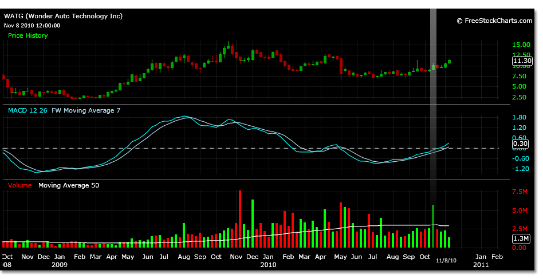543x279 pixels.
Task: Click the red Volume indicator label
Action: (20, 185)
